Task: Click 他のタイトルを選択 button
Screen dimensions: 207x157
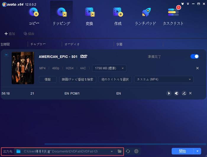Action: [115, 79]
